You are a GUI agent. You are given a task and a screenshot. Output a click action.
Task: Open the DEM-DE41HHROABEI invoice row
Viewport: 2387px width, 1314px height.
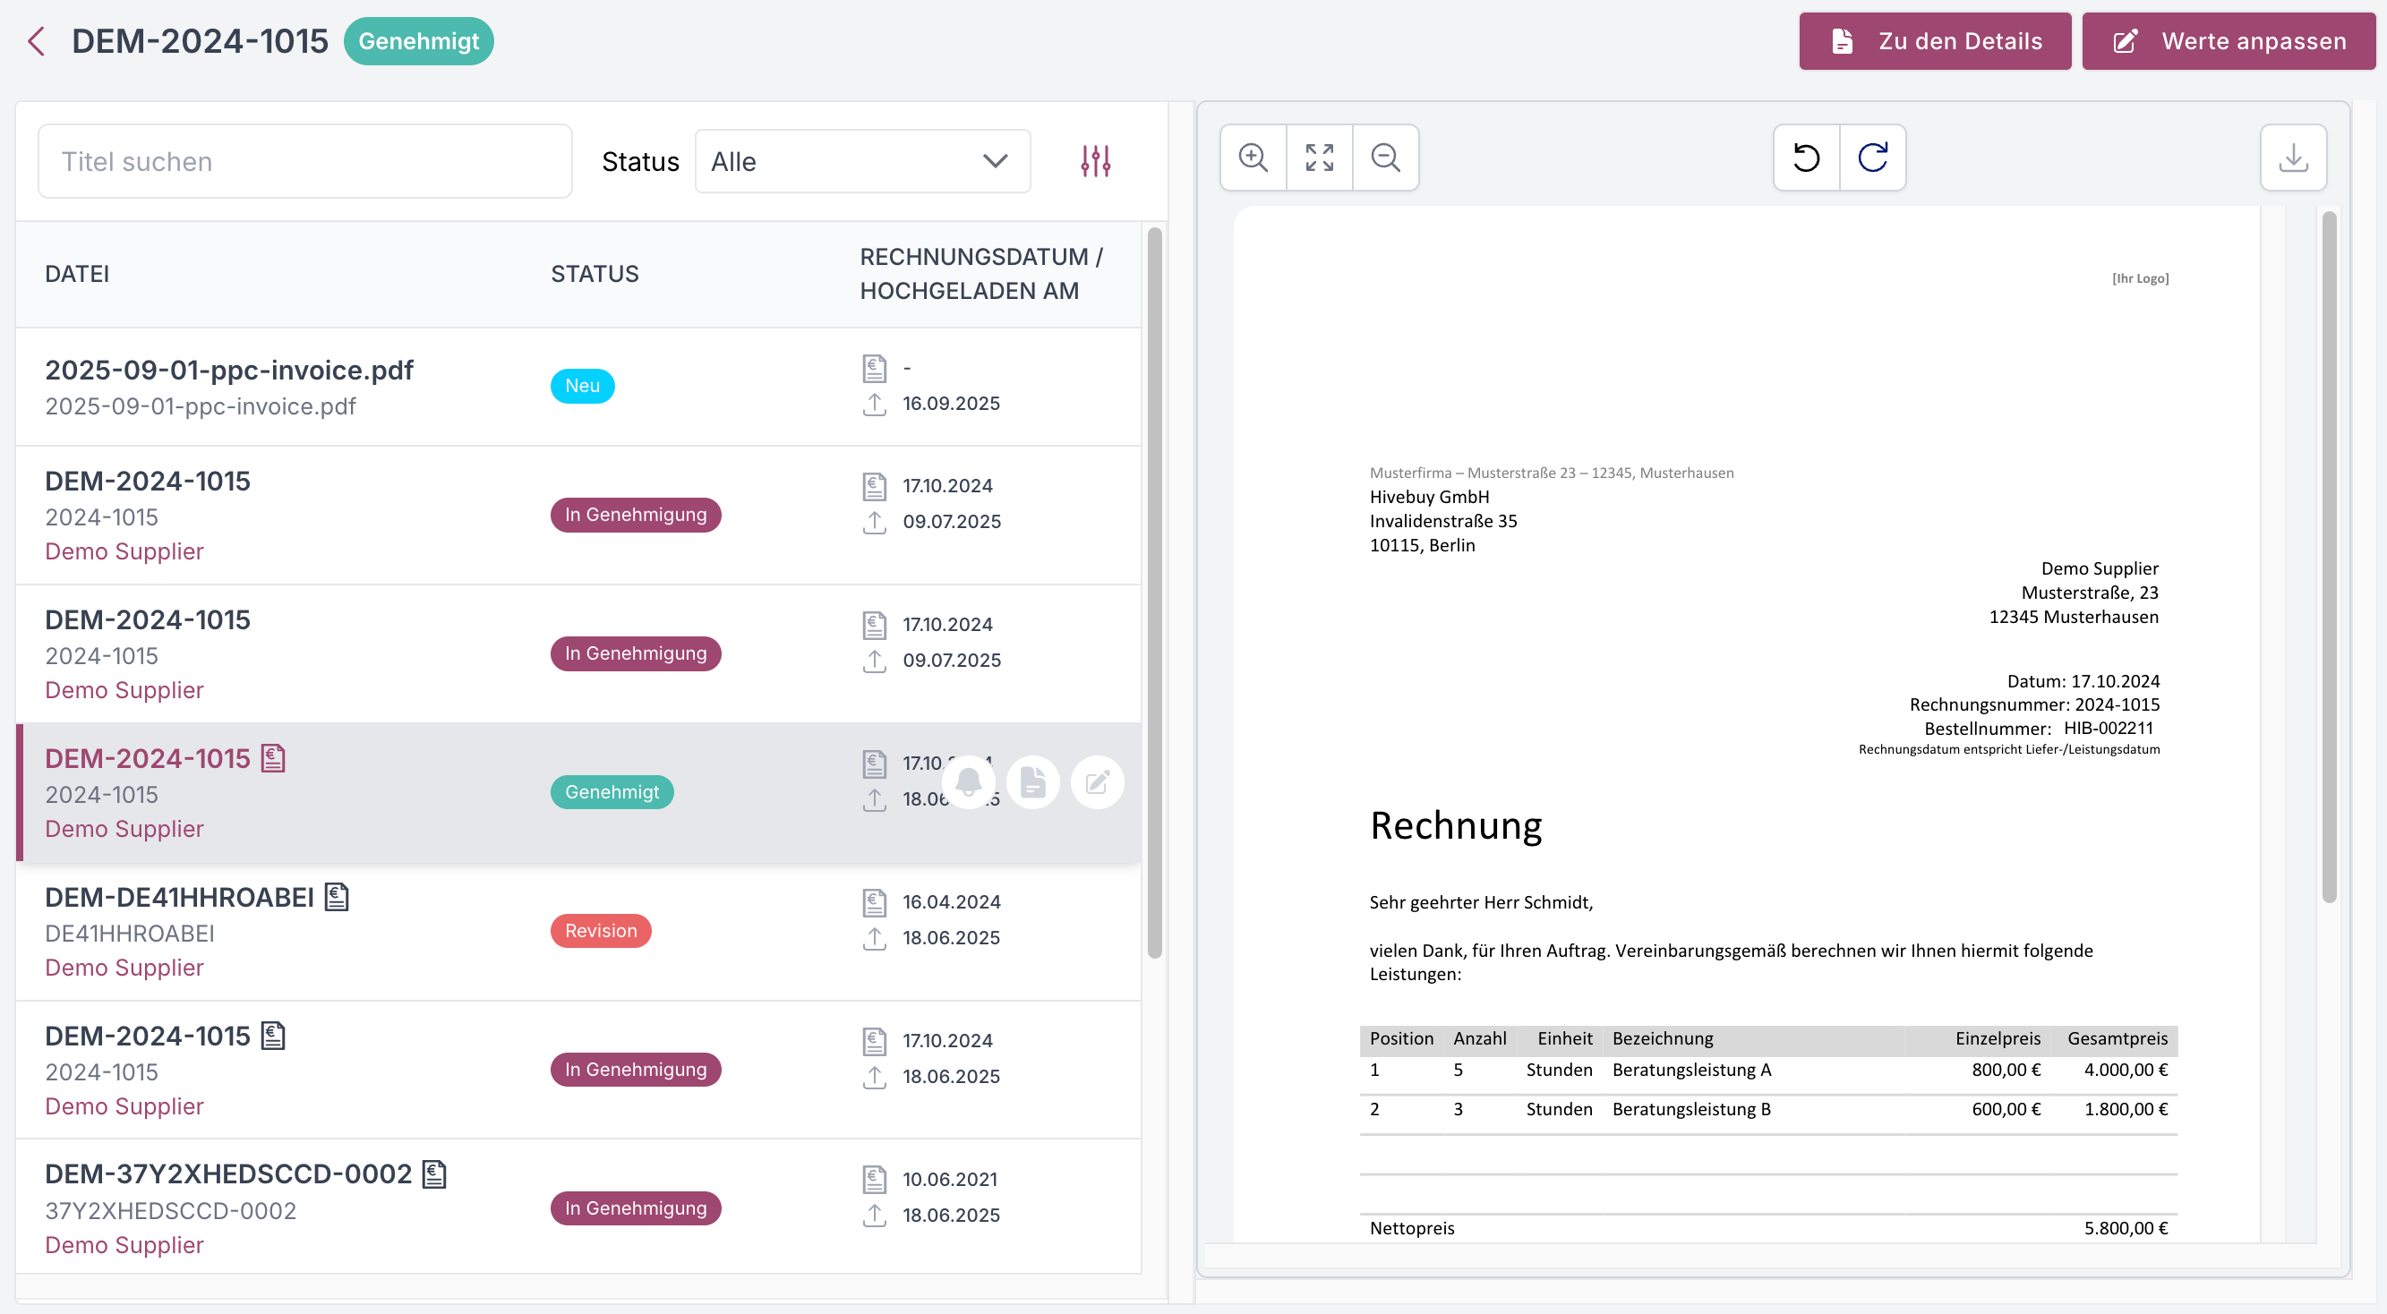click(x=180, y=897)
